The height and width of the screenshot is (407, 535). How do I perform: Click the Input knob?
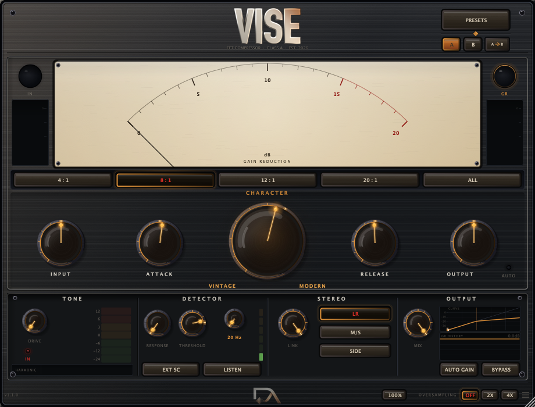click(61, 242)
